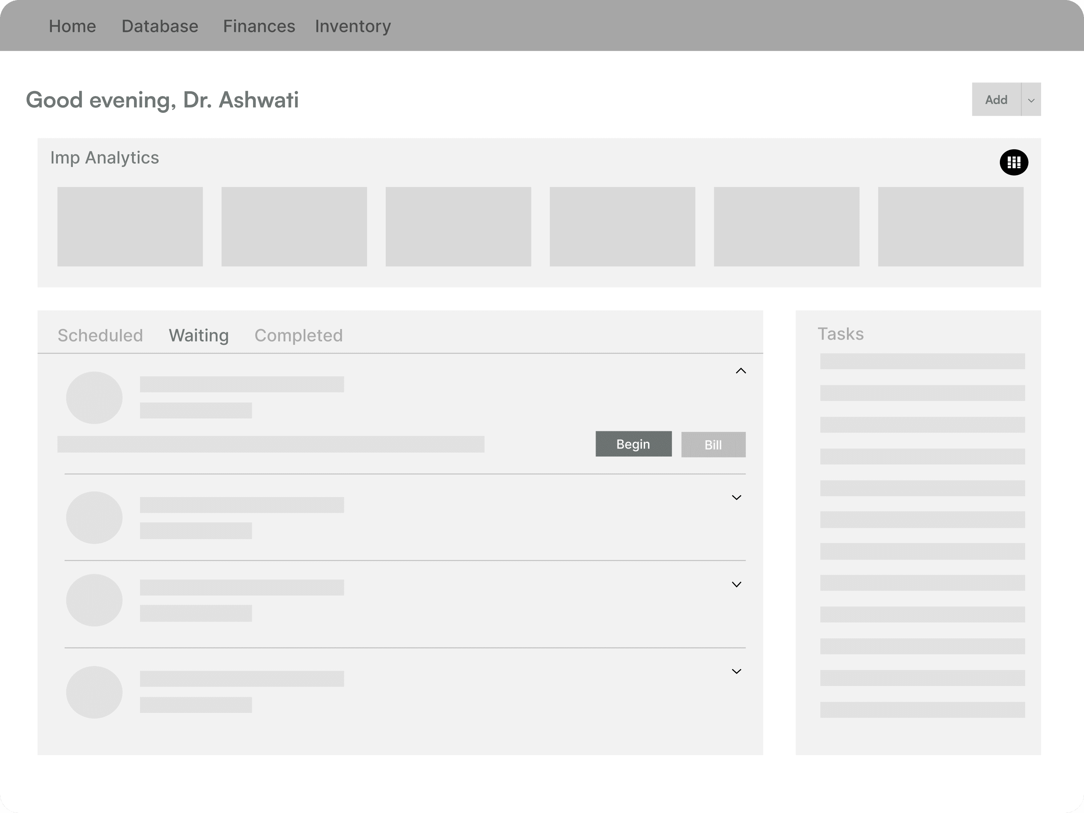1084x813 pixels.
Task: Expand the second patient entry chevron
Action: [736, 498]
